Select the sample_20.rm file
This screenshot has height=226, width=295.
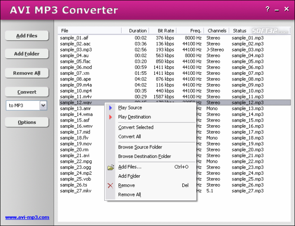click(x=74, y=149)
